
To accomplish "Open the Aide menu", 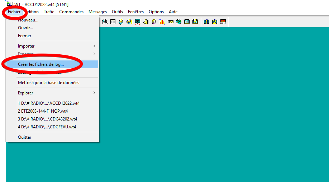I will point(173,12).
